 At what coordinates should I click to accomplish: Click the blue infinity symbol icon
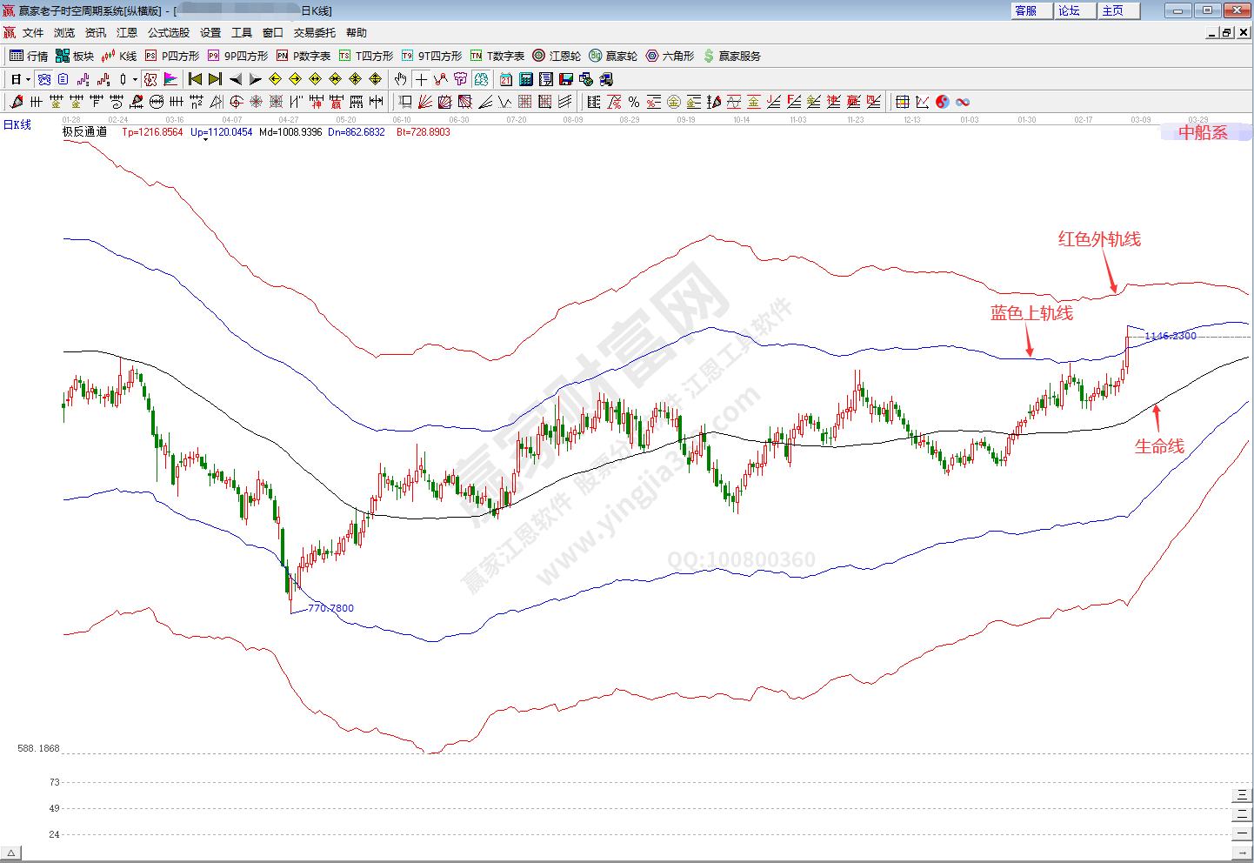pyautogui.click(x=963, y=102)
